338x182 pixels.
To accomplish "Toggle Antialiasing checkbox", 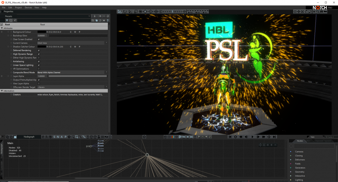I will 39,61.
